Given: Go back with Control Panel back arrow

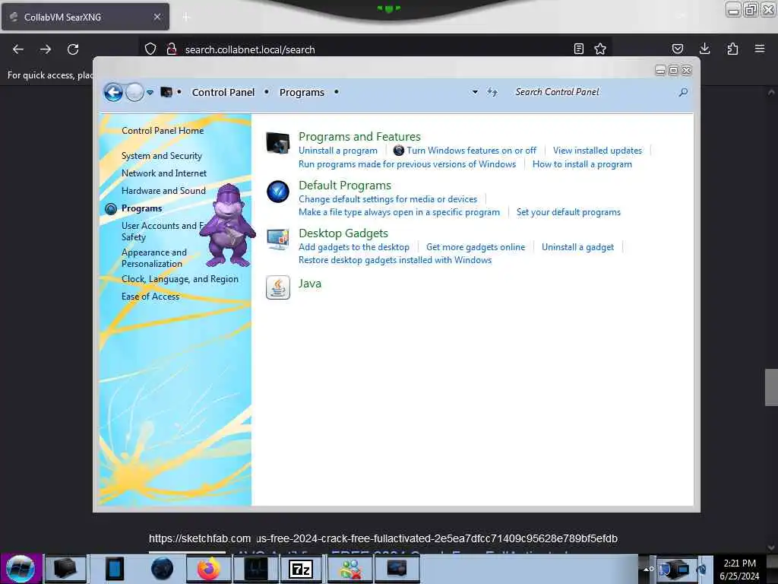Looking at the screenshot, I should [113, 92].
